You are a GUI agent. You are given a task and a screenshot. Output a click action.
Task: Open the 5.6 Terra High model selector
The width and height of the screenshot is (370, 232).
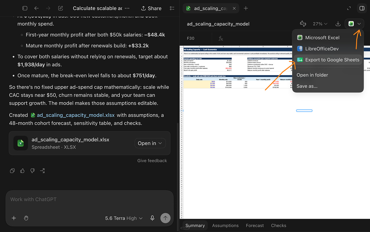[x=124, y=218]
